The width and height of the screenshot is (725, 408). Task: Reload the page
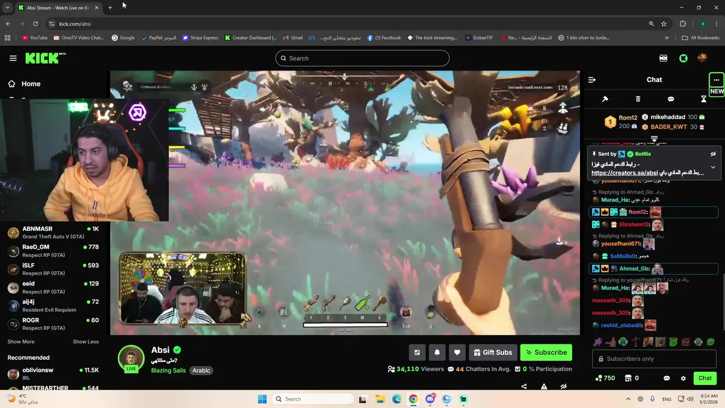coord(35,24)
